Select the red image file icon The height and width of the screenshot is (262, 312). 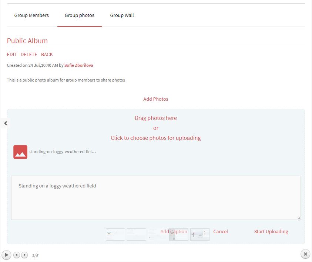(x=20, y=152)
